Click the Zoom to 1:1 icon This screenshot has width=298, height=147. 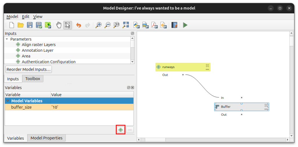(116, 25)
